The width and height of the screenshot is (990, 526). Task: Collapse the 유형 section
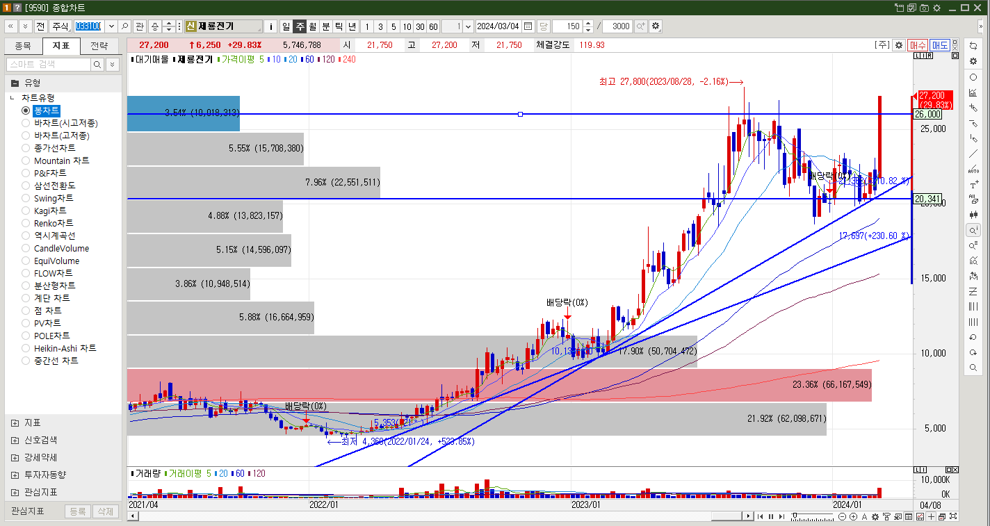[x=15, y=82]
